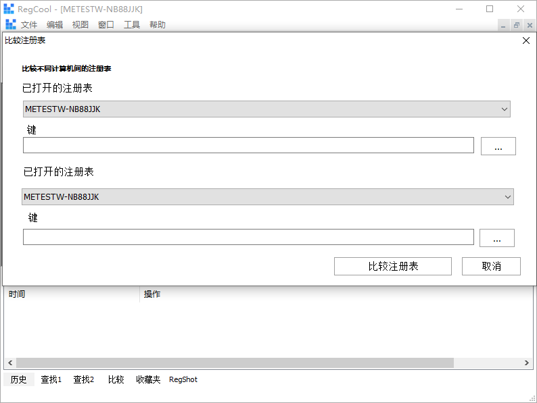Screen dimensions: 537x403
Task: Click the 时间 column header
Action: pyautogui.click(x=72, y=294)
